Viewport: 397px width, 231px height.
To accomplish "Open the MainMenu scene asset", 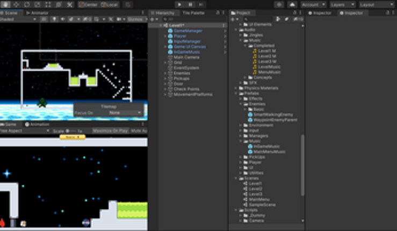I will coord(259,200).
